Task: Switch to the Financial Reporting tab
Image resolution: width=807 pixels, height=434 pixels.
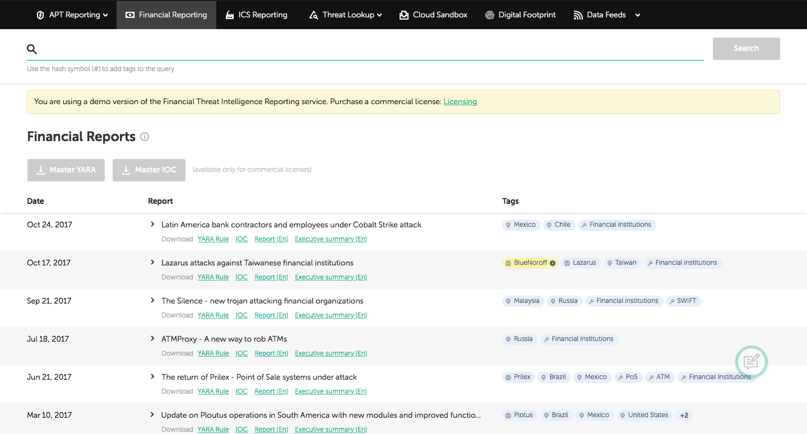Action: point(166,15)
